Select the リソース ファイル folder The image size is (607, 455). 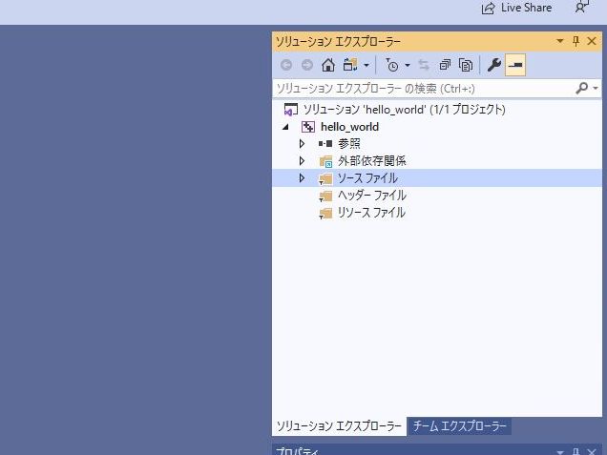[x=371, y=213]
